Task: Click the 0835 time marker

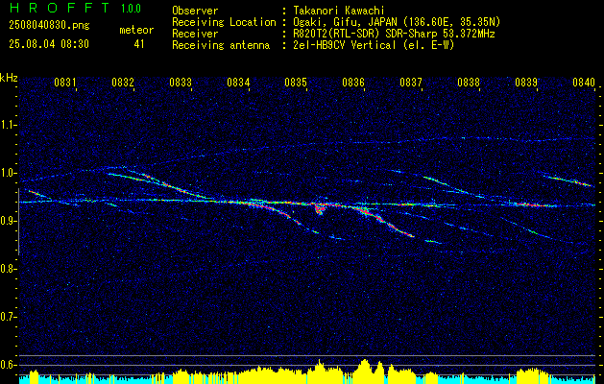Action: tap(296, 82)
